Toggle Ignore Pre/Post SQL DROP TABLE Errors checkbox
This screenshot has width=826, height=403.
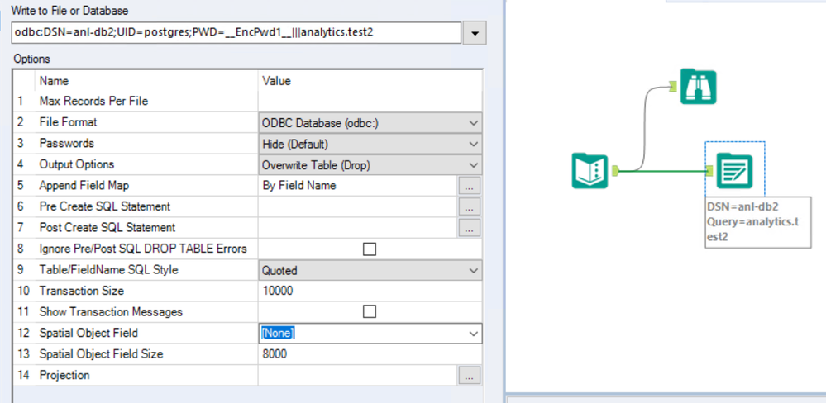(x=370, y=249)
